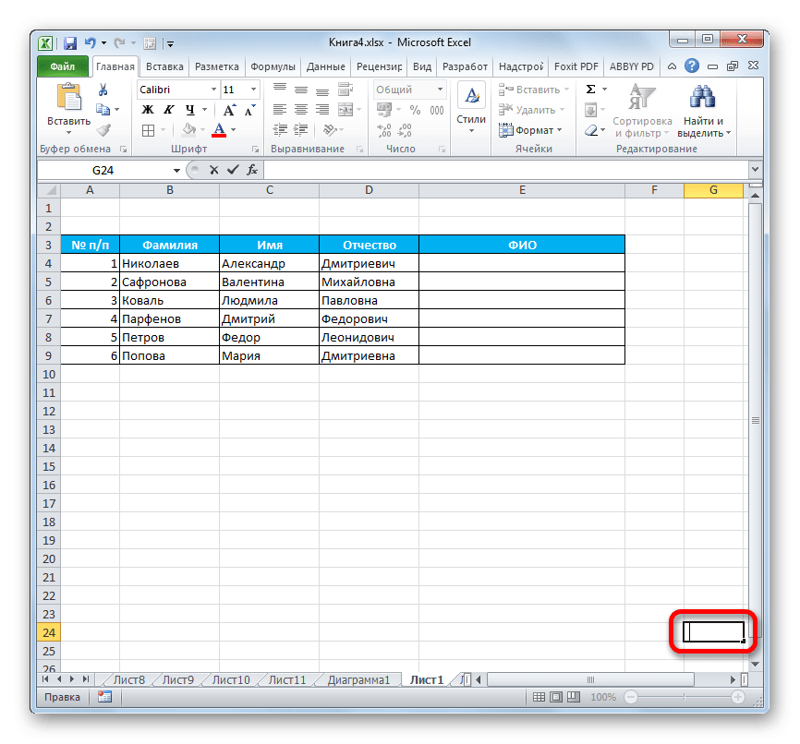Image resolution: width=800 pixels, height=744 pixels.
Task: Click the font color red A swatch
Action: [x=219, y=130]
